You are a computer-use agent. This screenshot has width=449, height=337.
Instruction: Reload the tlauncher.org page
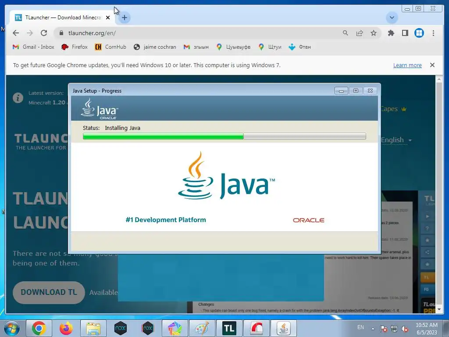[x=44, y=33]
